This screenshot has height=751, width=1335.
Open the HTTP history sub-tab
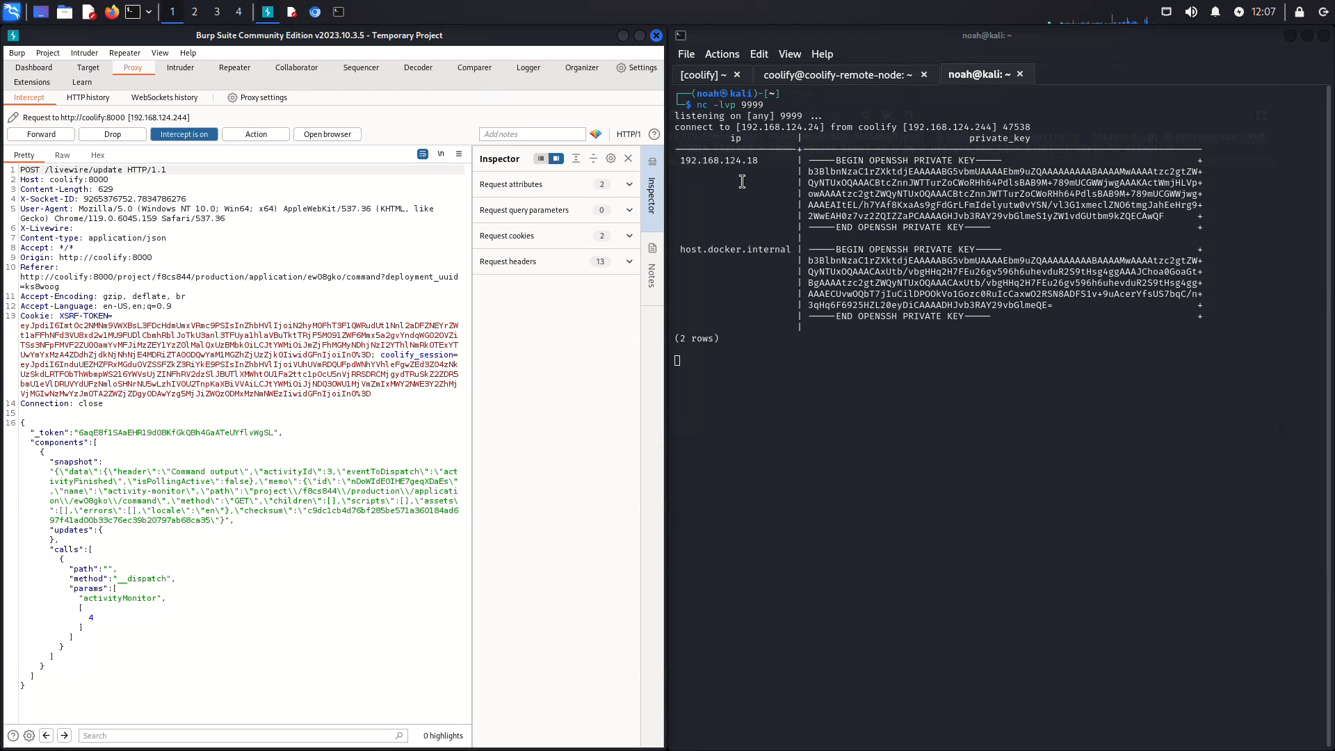(x=88, y=97)
